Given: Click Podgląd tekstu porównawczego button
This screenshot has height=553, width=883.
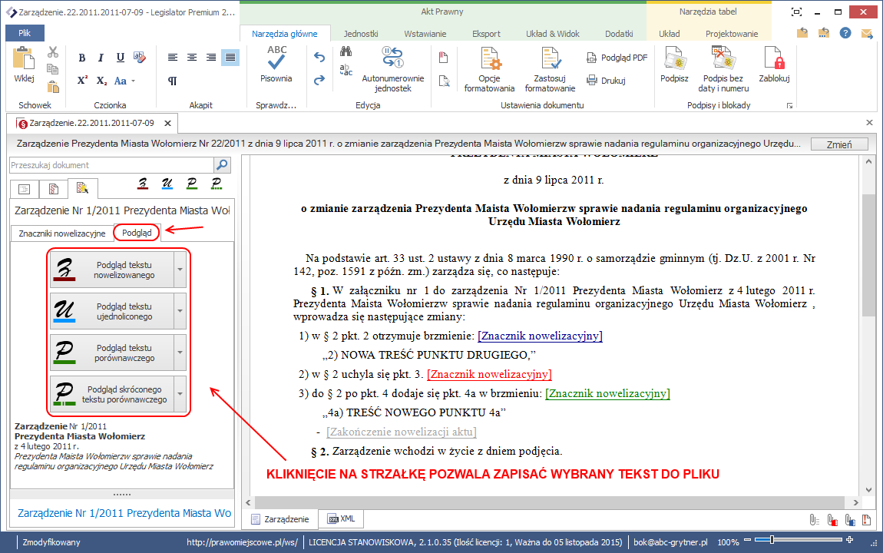Looking at the screenshot, I should [x=112, y=353].
